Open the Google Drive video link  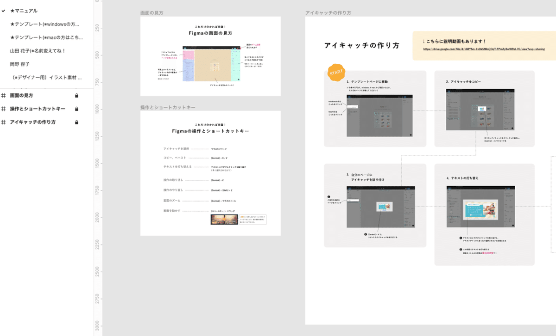484,49
